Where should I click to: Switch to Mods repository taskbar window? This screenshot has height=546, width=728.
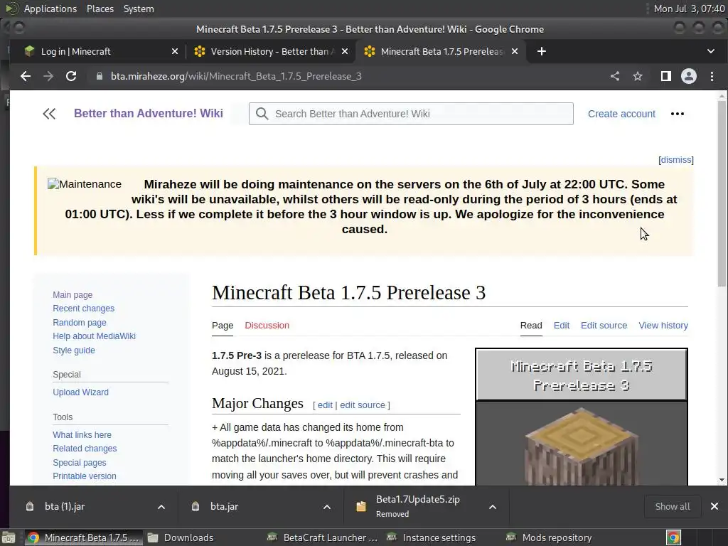(557, 537)
